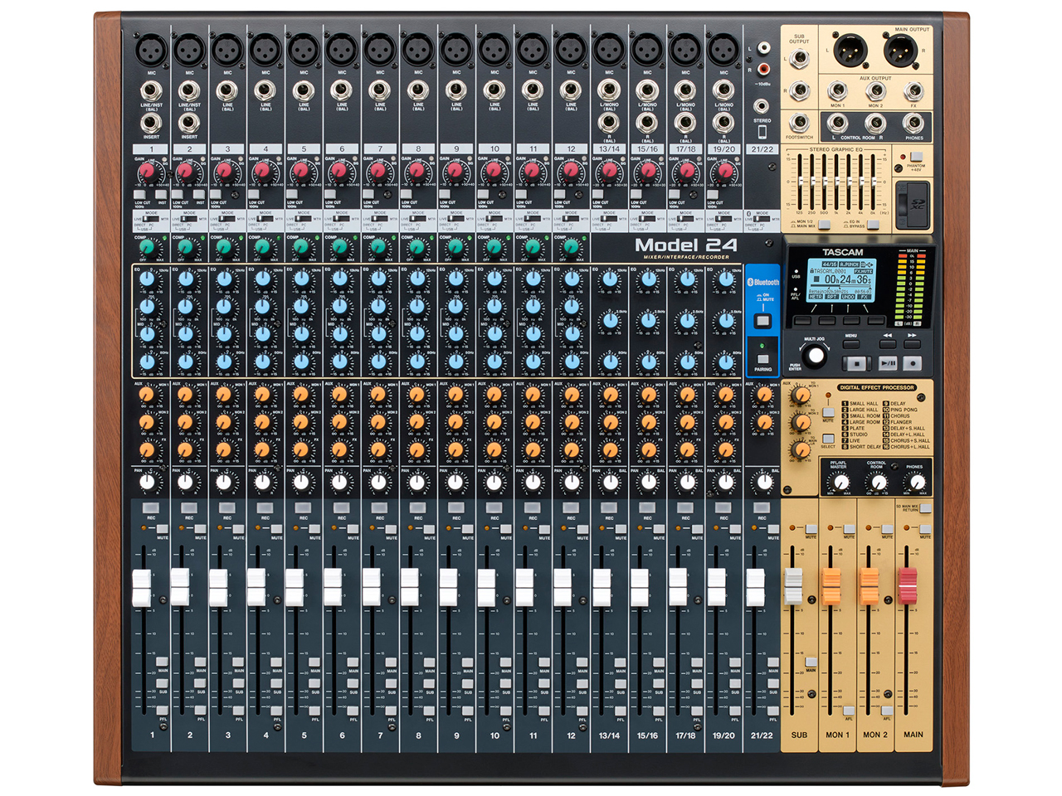Arm the REC button on channel 3
The height and width of the screenshot is (796, 1062).
227,507
